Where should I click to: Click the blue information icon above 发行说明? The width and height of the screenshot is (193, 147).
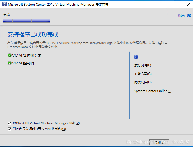[136, 57]
